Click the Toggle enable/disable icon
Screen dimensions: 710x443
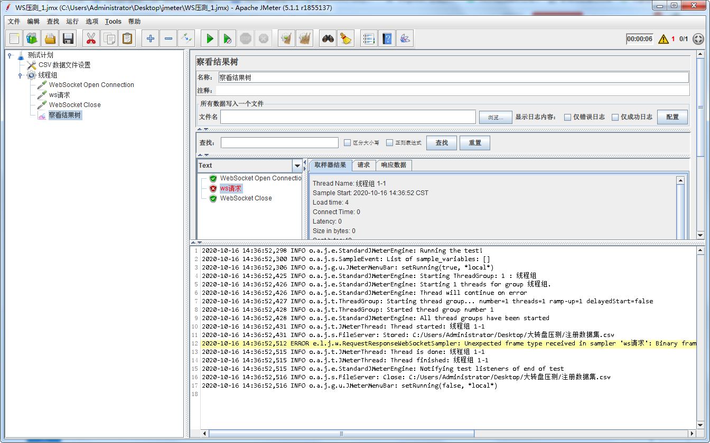pyautogui.click(x=186, y=38)
